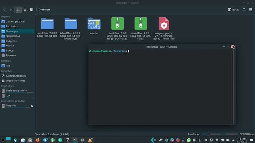
Task: Open Firefox from the taskbar
Action: pos(38,140)
